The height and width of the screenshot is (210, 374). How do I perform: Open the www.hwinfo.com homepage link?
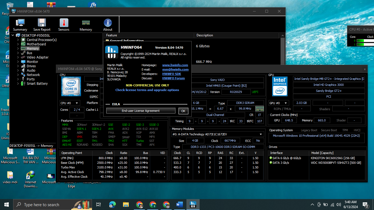pyautogui.click(x=175, y=65)
